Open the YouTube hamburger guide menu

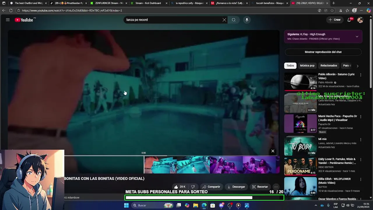click(8, 20)
